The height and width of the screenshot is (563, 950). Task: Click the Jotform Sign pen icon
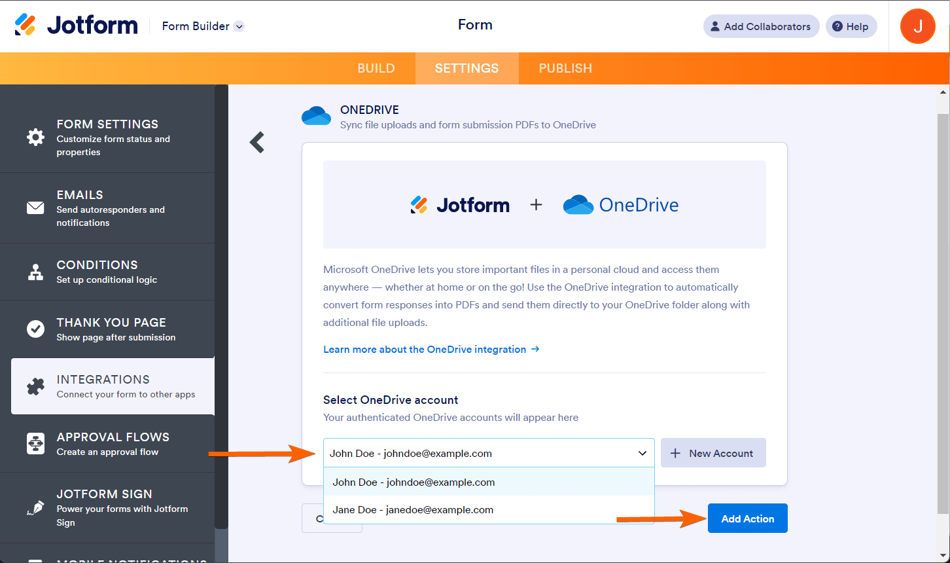(x=35, y=507)
